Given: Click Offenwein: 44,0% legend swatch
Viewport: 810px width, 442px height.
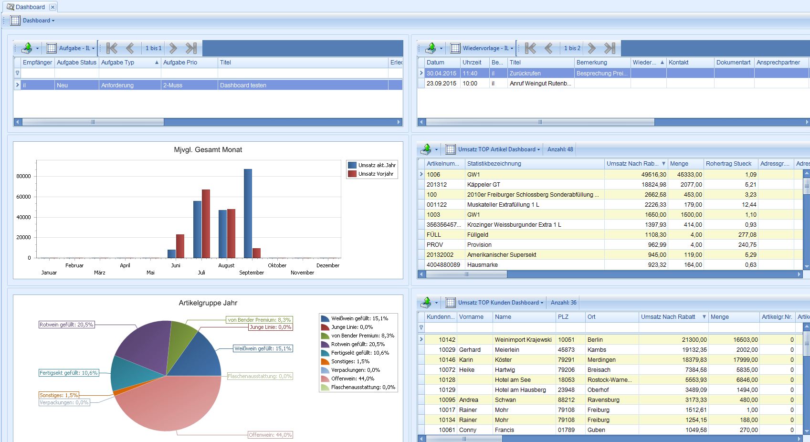Looking at the screenshot, I should [x=325, y=379].
